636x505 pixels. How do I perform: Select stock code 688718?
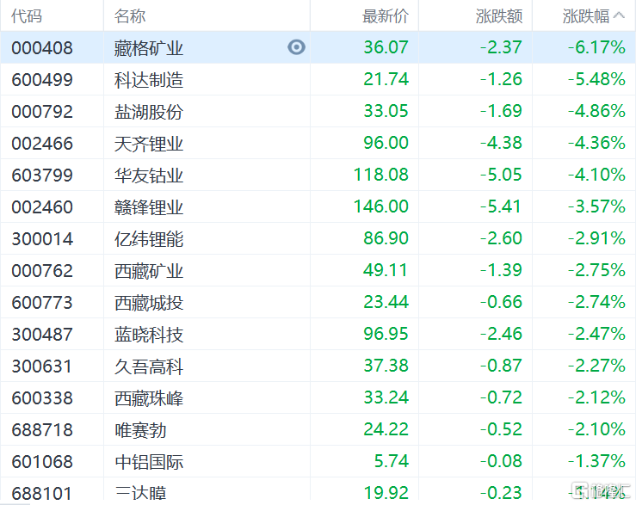(42, 430)
